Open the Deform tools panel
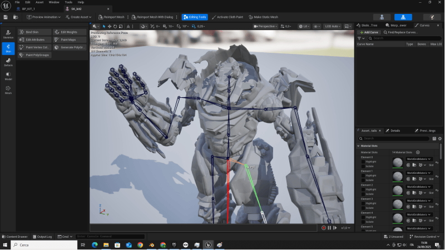445x250 pixels. [x=8, y=62]
